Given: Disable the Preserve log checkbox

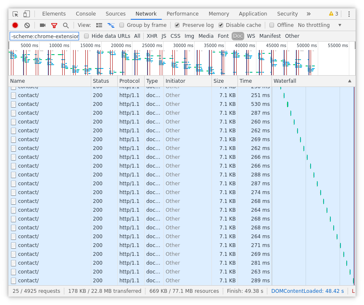Looking at the screenshot, I should tap(177, 25).
